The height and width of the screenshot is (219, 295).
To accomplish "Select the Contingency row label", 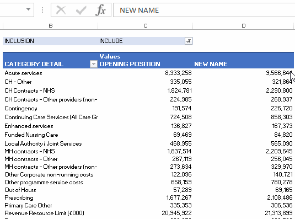I will coord(21,108).
